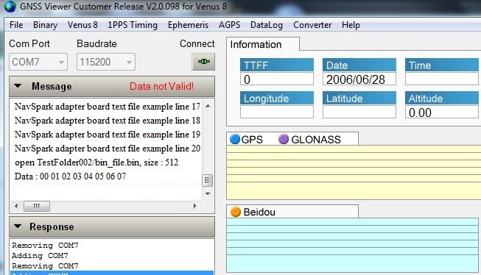Screen dimensions: 481x275
Task: Click the purple GLONASS indicator circle
Action: (284, 139)
